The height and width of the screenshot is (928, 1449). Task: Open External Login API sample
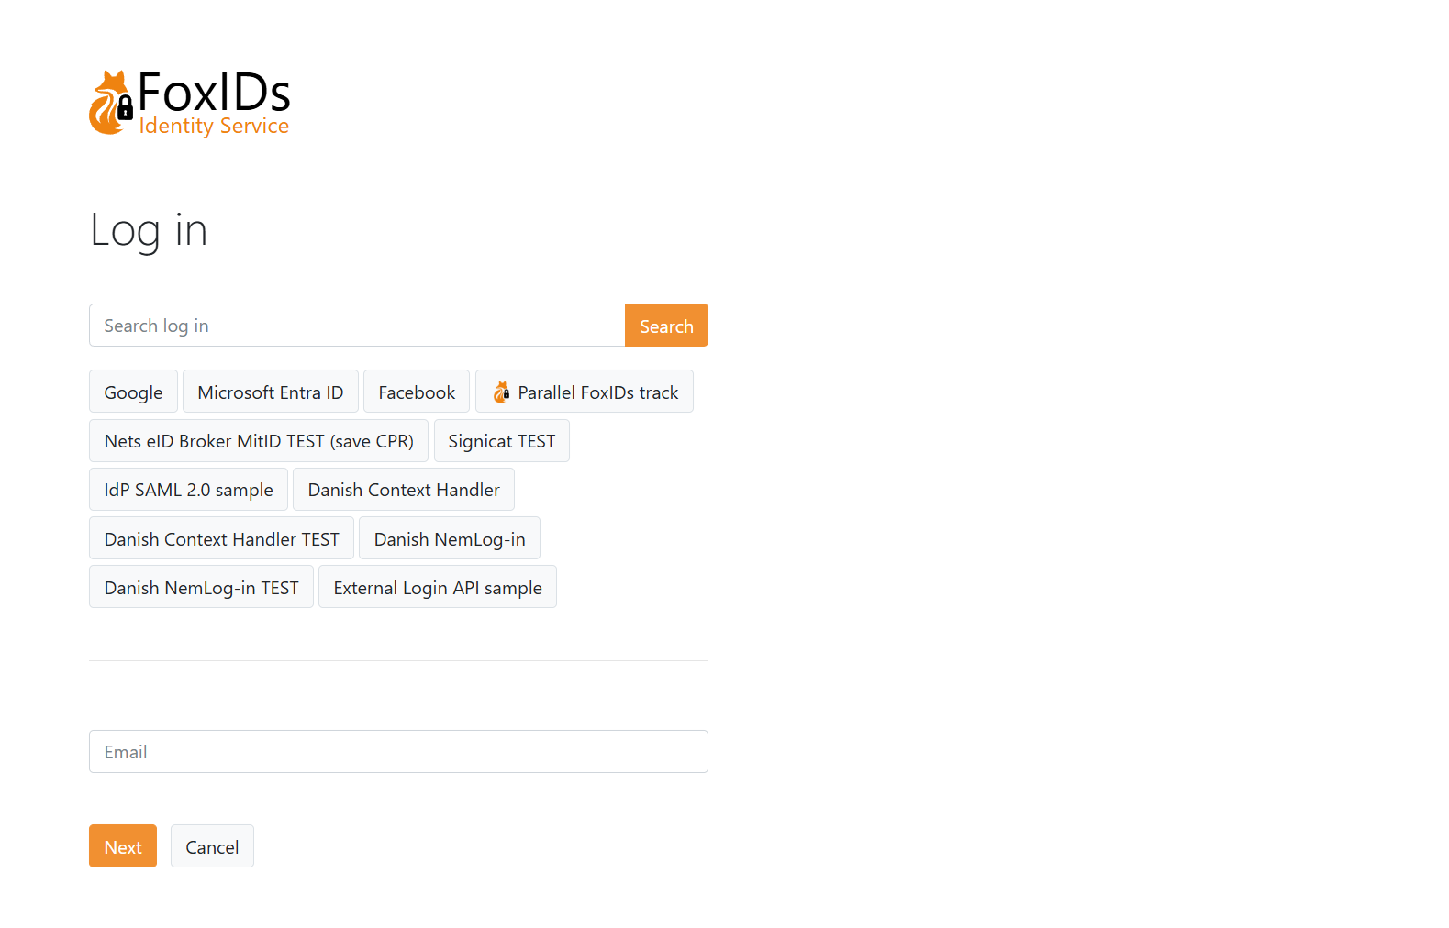pos(438,588)
